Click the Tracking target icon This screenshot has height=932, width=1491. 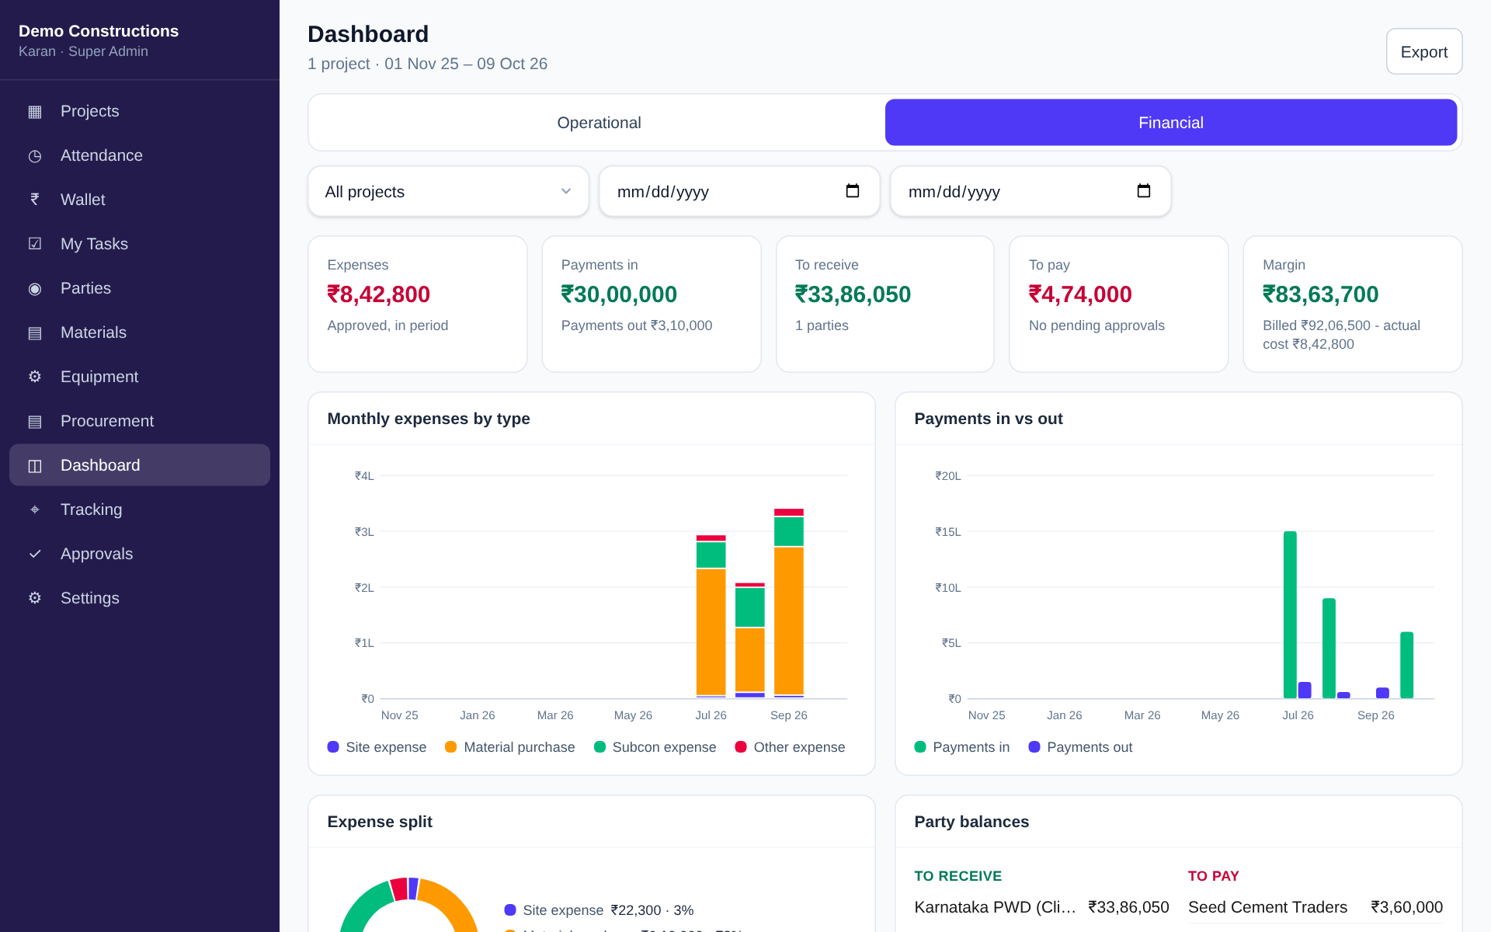(x=35, y=509)
